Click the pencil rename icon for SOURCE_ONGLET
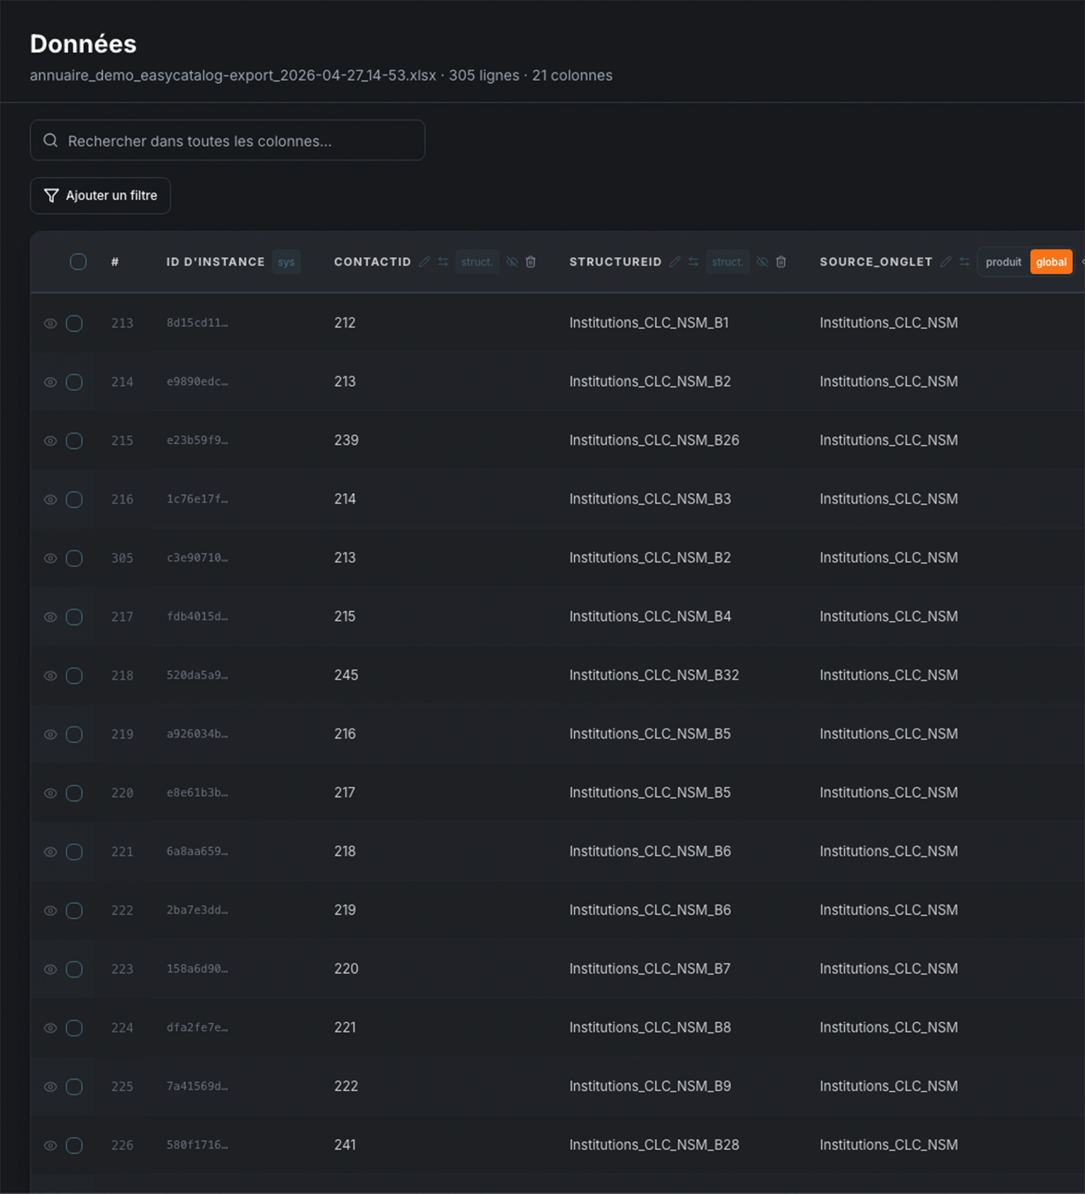1085x1194 pixels. click(946, 262)
